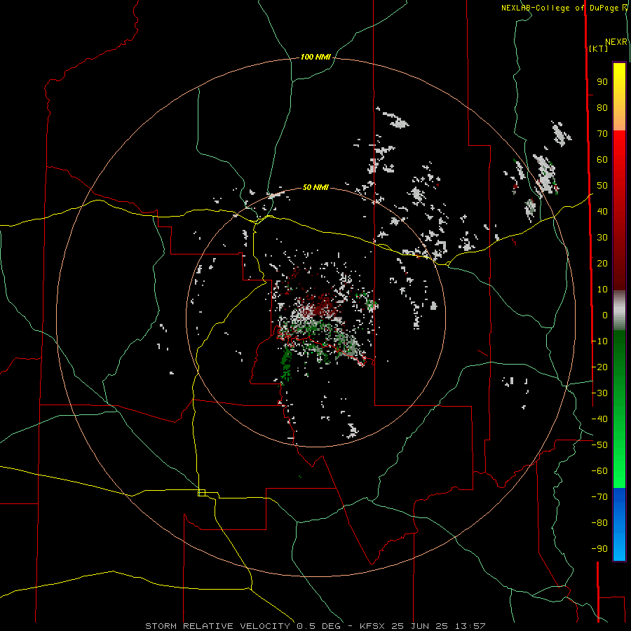Select the positive "50" velocity scale label
This screenshot has height=631, width=631.
(602, 186)
